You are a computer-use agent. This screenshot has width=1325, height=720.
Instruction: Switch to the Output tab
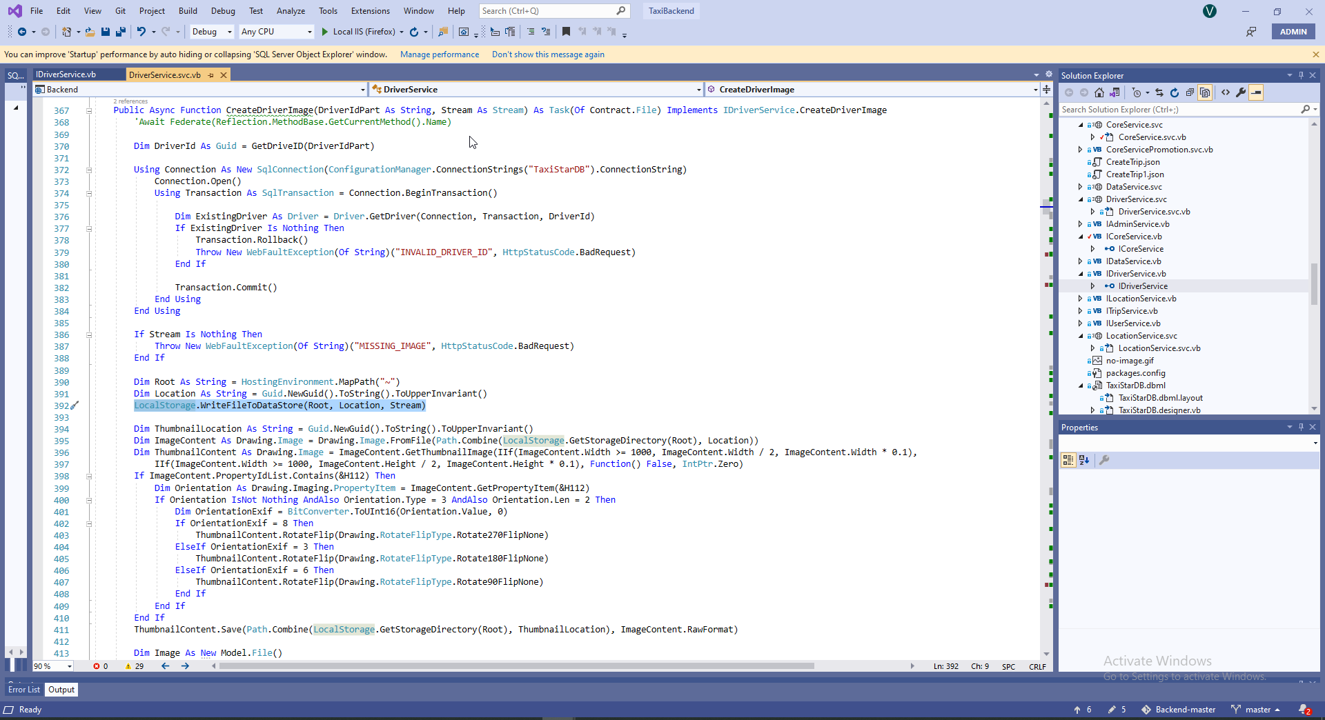click(x=61, y=690)
